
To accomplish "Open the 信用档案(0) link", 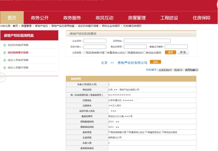I will [192, 70].
